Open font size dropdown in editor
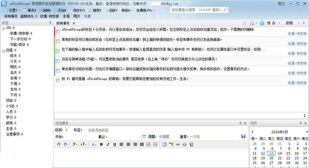The width and height of the screenshot is (309, 168). pos(83,144)
